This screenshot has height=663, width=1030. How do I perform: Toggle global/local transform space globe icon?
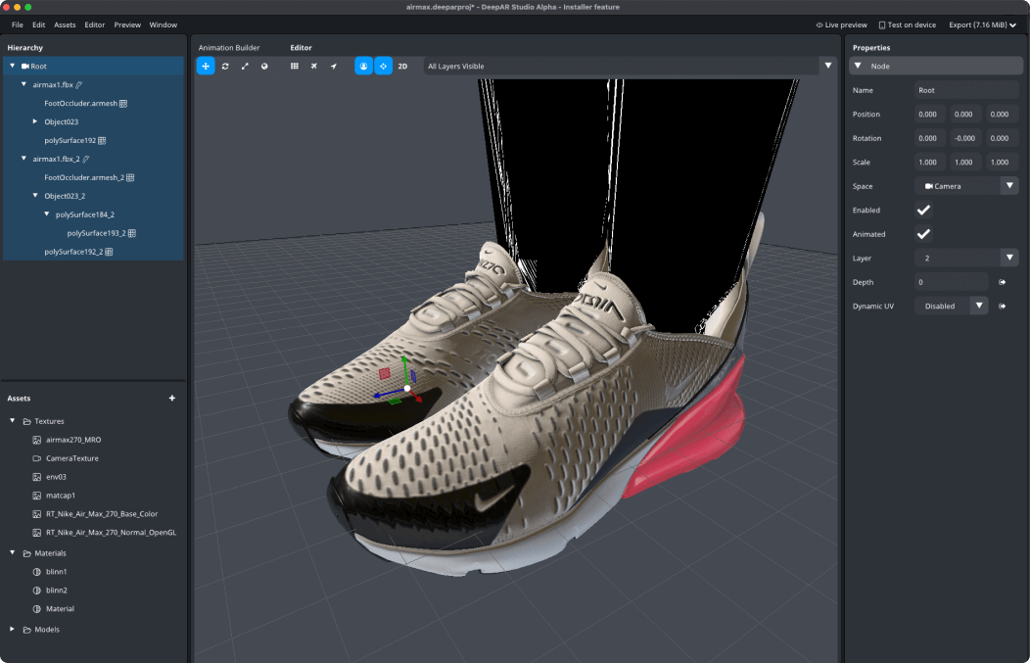265,66
